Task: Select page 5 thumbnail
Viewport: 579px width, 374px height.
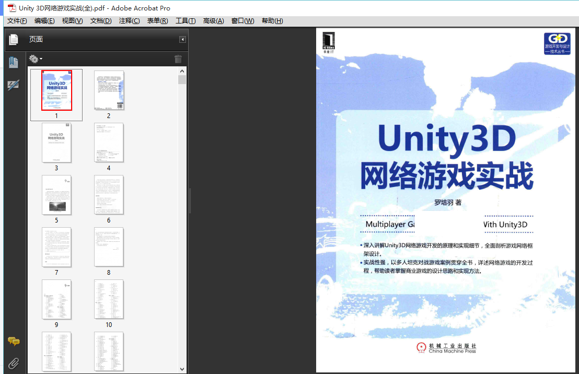Action: (56, 195)
